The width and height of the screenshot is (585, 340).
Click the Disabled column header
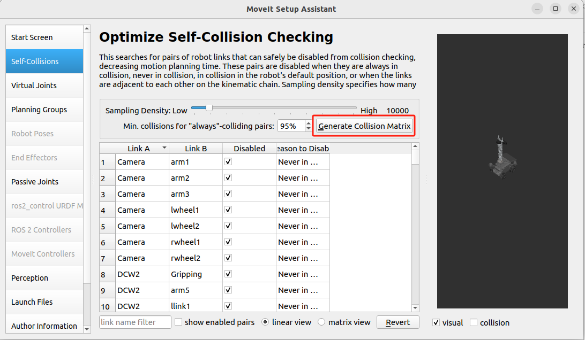tap(249, 148)
